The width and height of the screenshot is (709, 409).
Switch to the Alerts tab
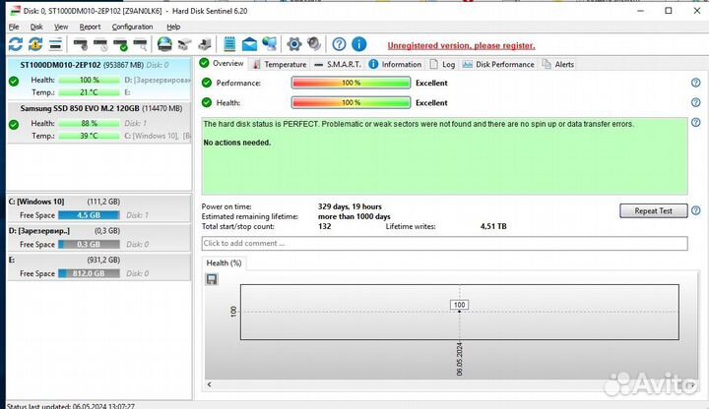coord(558,64)
